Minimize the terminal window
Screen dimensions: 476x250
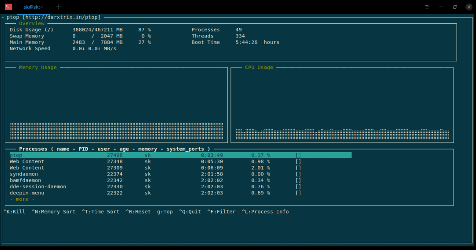pyautogui.click(x=441, y=7)
